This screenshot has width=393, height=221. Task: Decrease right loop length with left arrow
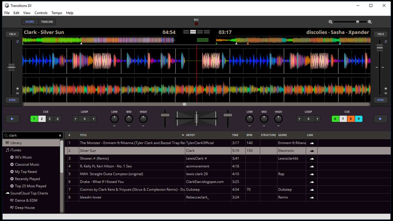point(299,119)
